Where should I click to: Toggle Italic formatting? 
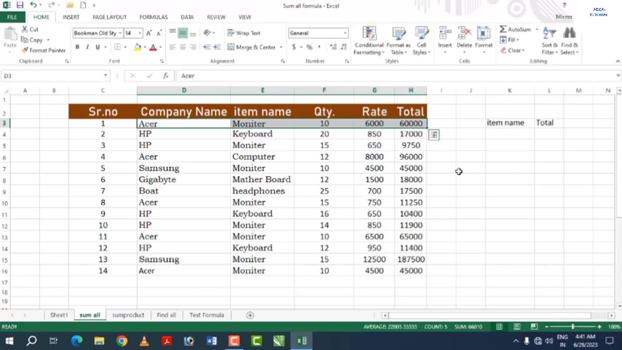pos(87,47)
